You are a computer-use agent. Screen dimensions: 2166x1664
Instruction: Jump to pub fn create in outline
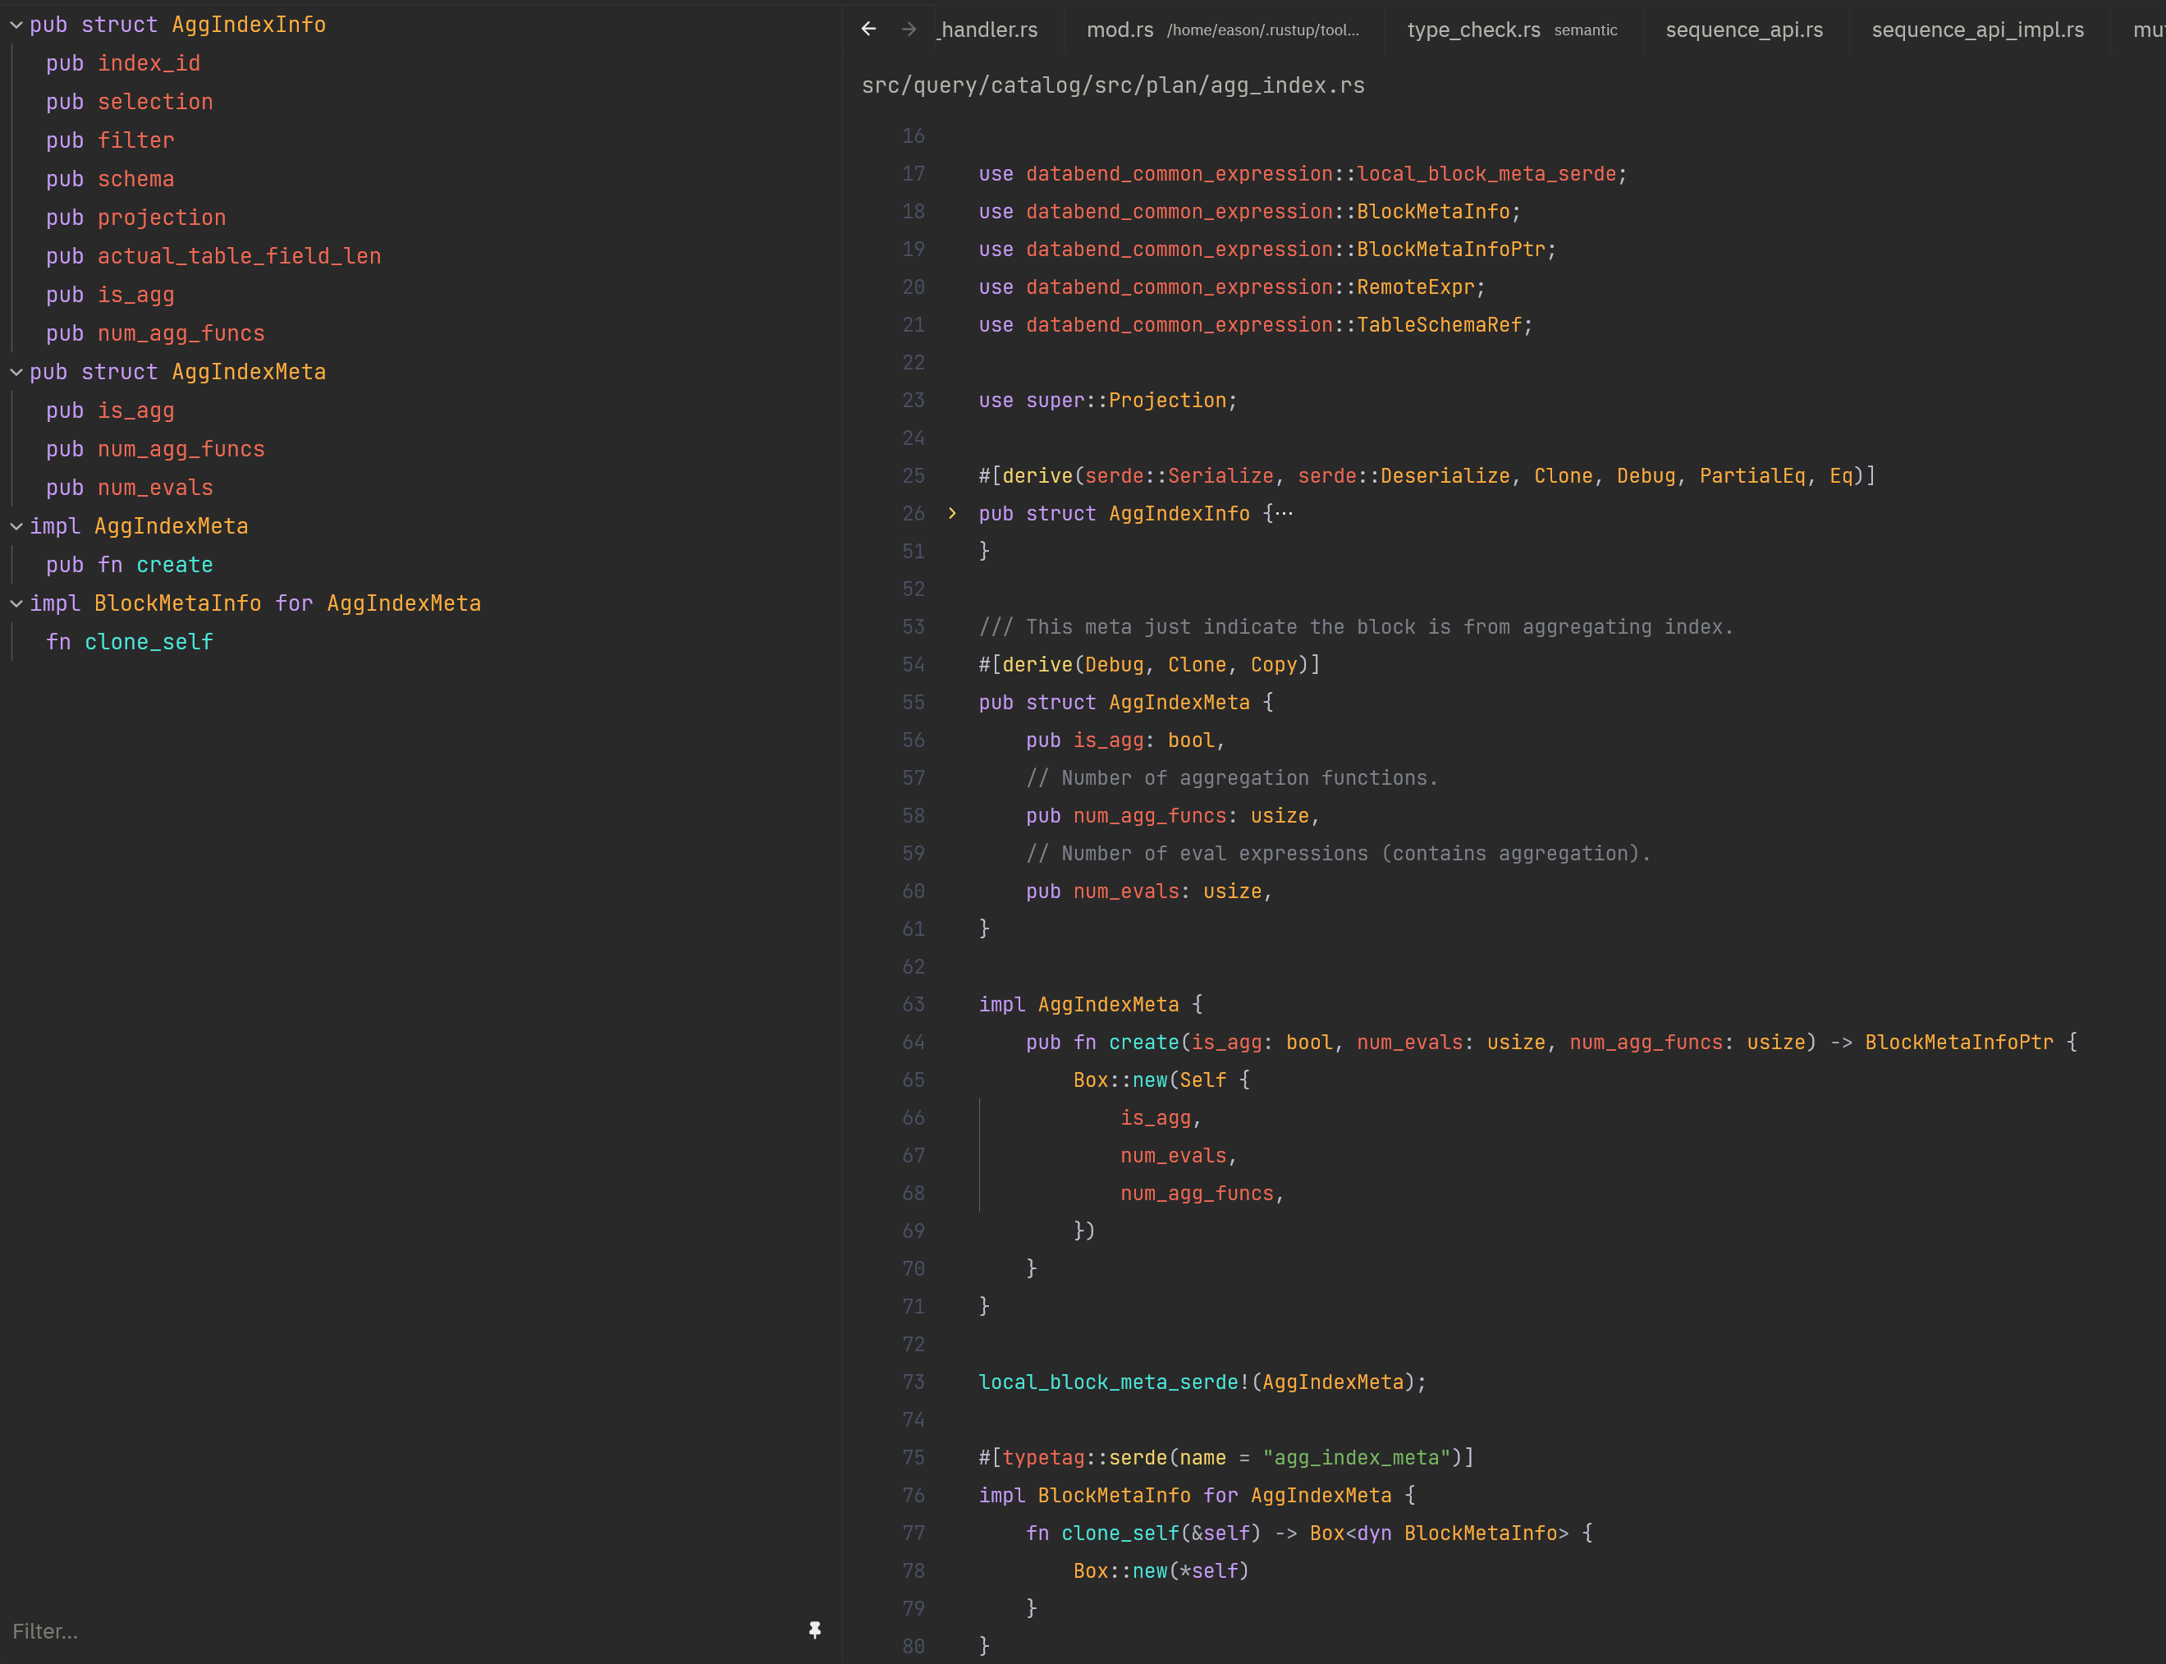pos(130,566)
